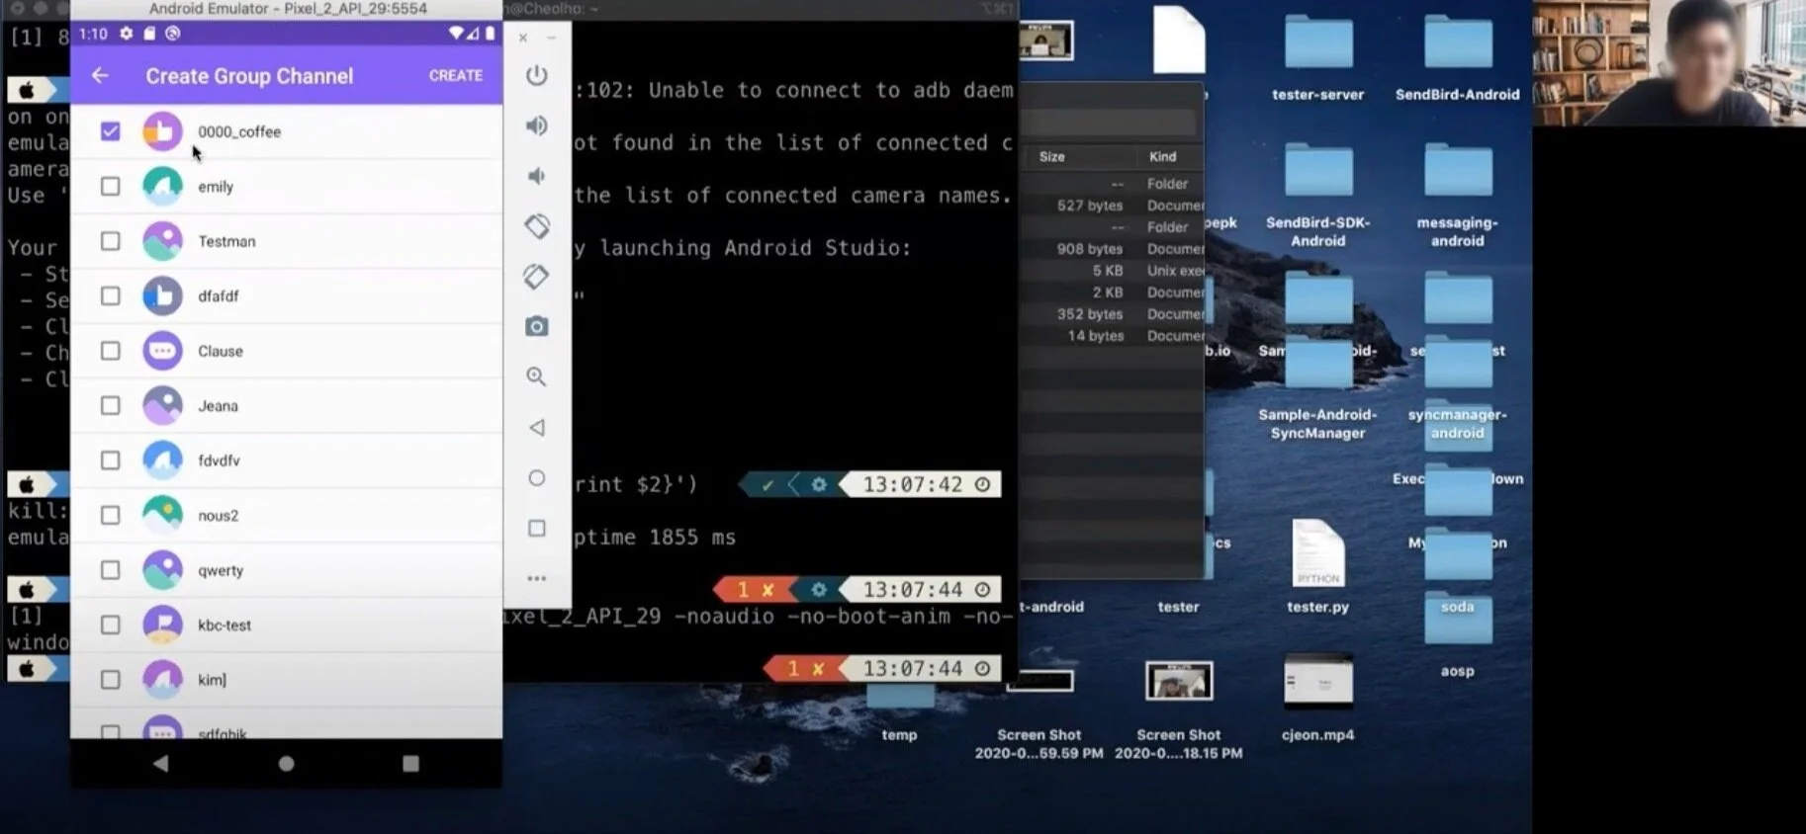
Task: Check the Jeana checkbox
Action: [110, 405]
